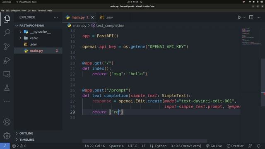Change indentation Spaces: 4

pyautogui.click(x=116, y=146)
